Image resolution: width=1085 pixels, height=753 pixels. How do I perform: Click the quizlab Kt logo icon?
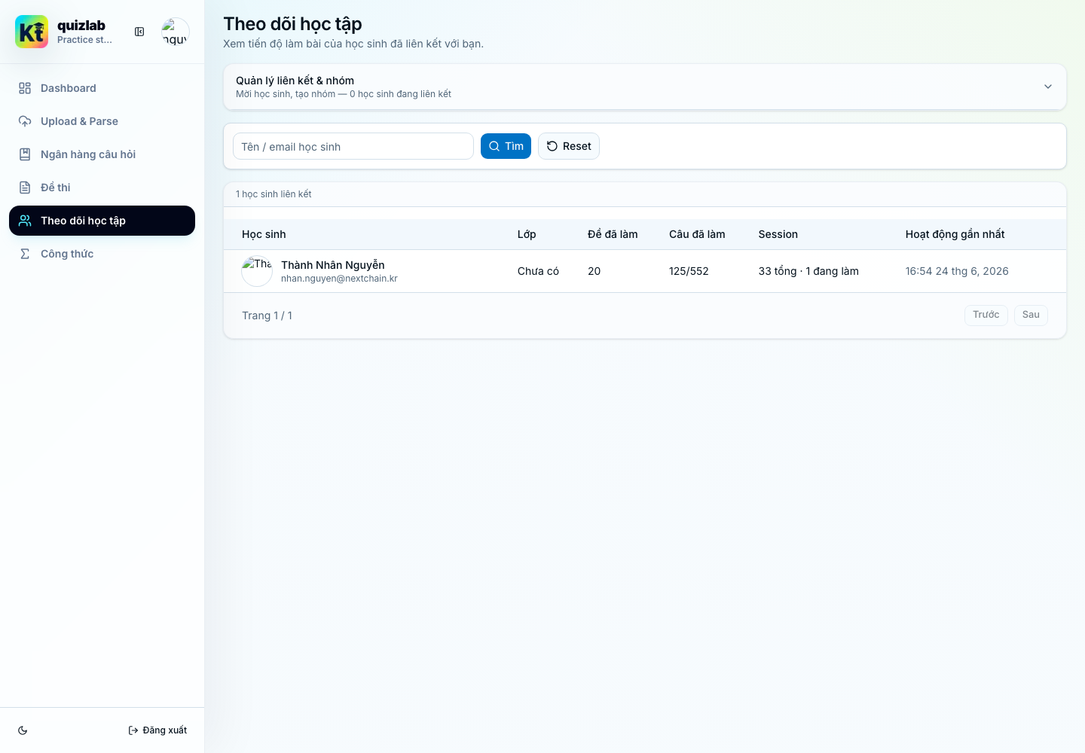click(32, 32)
